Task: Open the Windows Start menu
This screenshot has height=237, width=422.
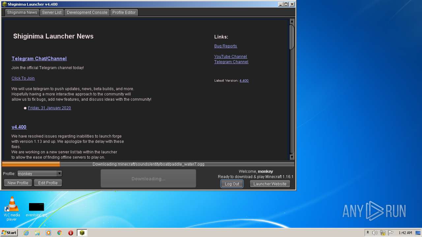Action: 9,233
